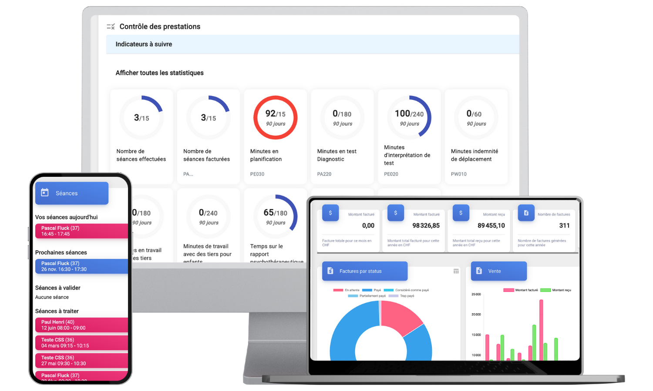
Task: Click the invoice icon beside Vente title
Action: click(x=479, y=271)
